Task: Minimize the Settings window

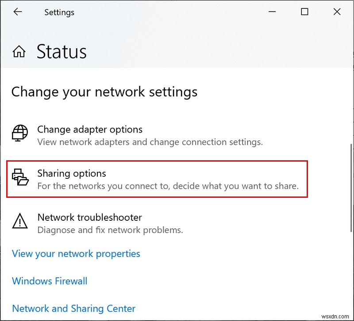Action: tap(272, 12)
